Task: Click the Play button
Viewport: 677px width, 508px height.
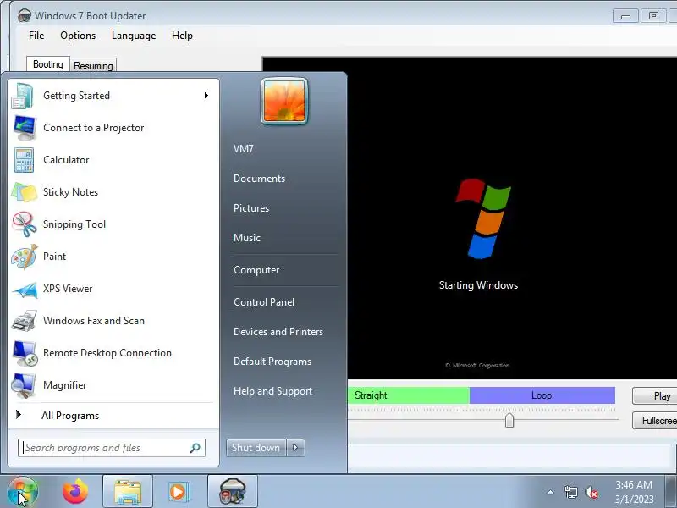Action: coord(654,396)
